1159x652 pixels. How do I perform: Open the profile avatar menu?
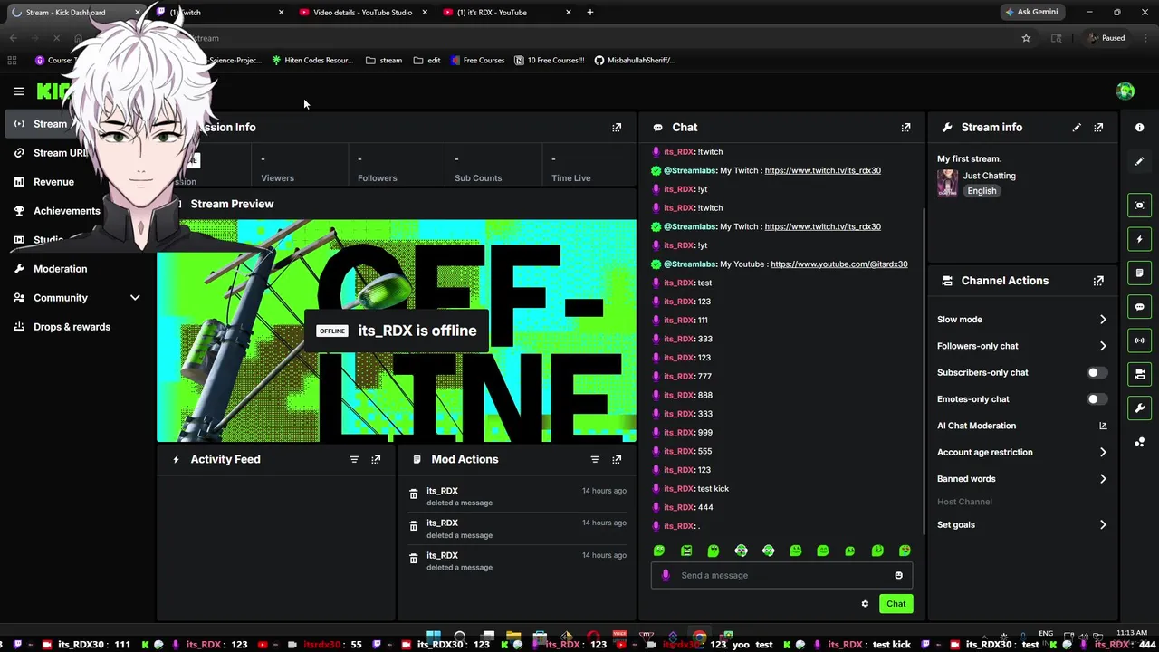1125,91
